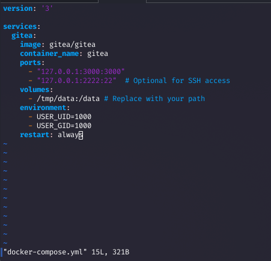
Task: Click the USER_UID=1000 entry
Action: [64, 117]
